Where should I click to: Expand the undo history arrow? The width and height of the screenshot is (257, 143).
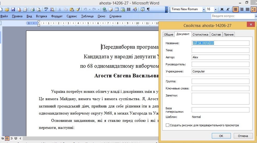[90, 9]
